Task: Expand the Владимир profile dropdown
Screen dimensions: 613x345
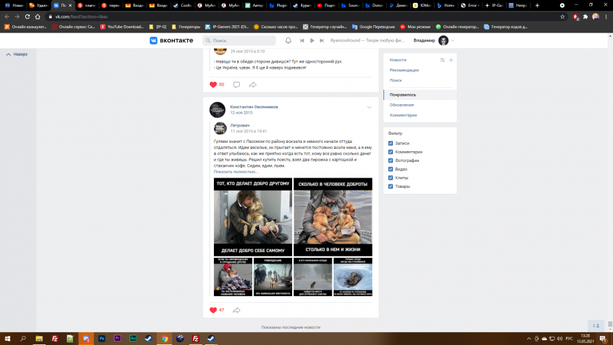Action: point(453,41)
